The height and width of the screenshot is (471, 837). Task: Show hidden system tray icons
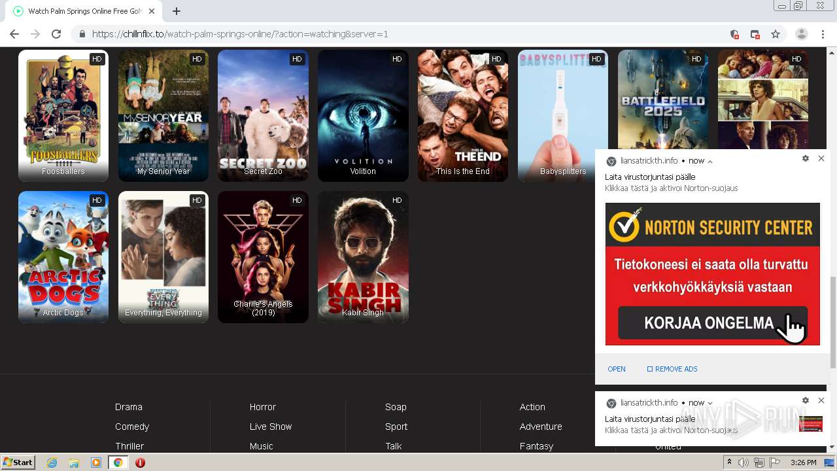(x=730, y=462)
